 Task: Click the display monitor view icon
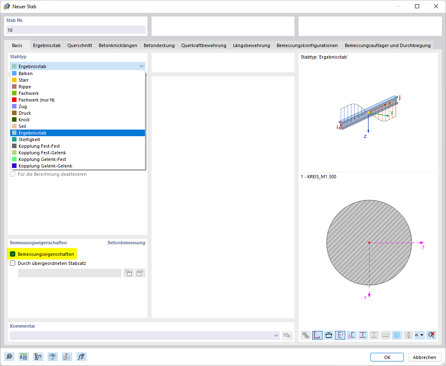(52, 357)
